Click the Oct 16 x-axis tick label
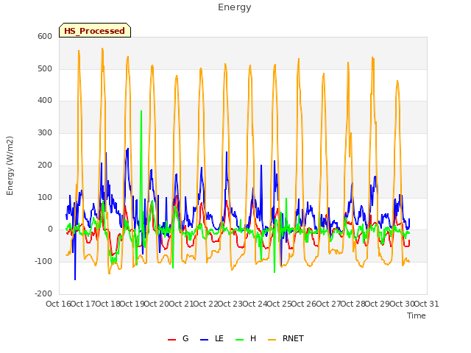The width and height of the screenshot is (471, 353). [x=58, y=304]
